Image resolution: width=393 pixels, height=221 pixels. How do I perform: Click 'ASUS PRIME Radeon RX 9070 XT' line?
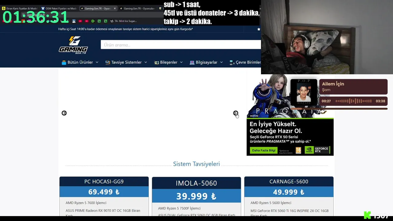click(103, 211)
